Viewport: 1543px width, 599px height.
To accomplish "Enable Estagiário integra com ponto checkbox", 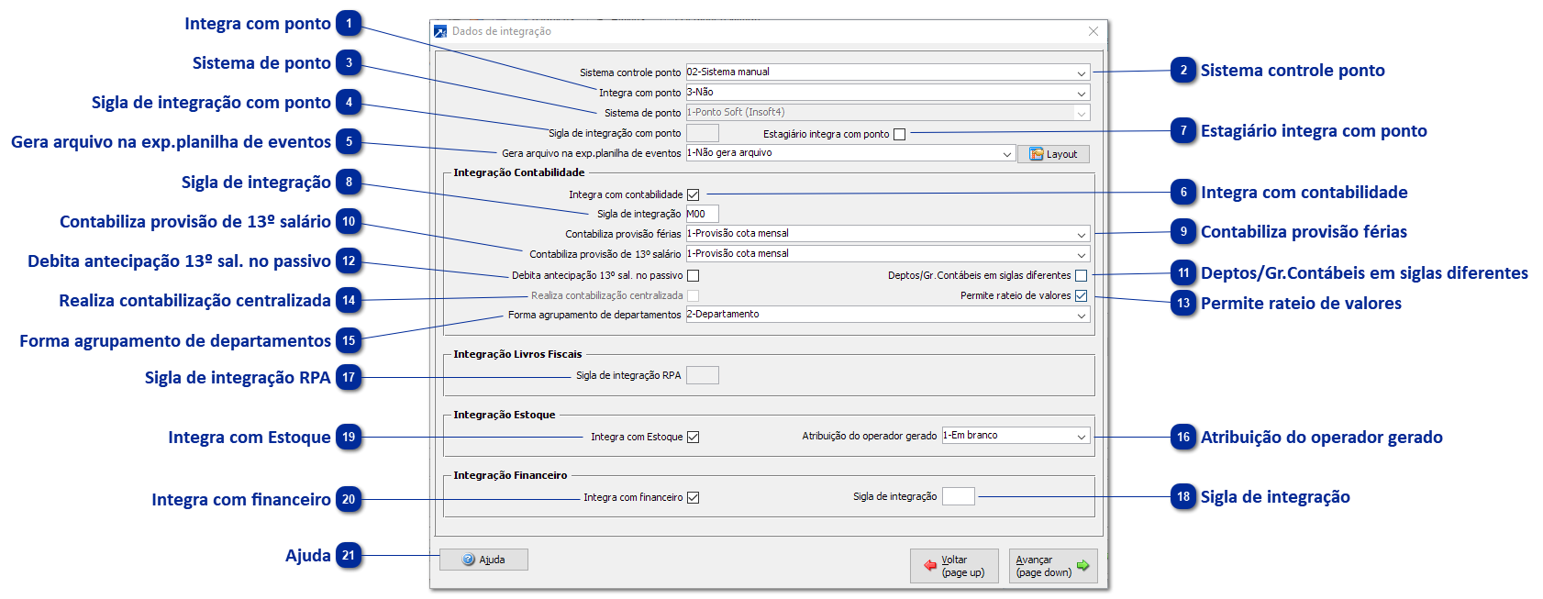I will click(x=899, y=134).
